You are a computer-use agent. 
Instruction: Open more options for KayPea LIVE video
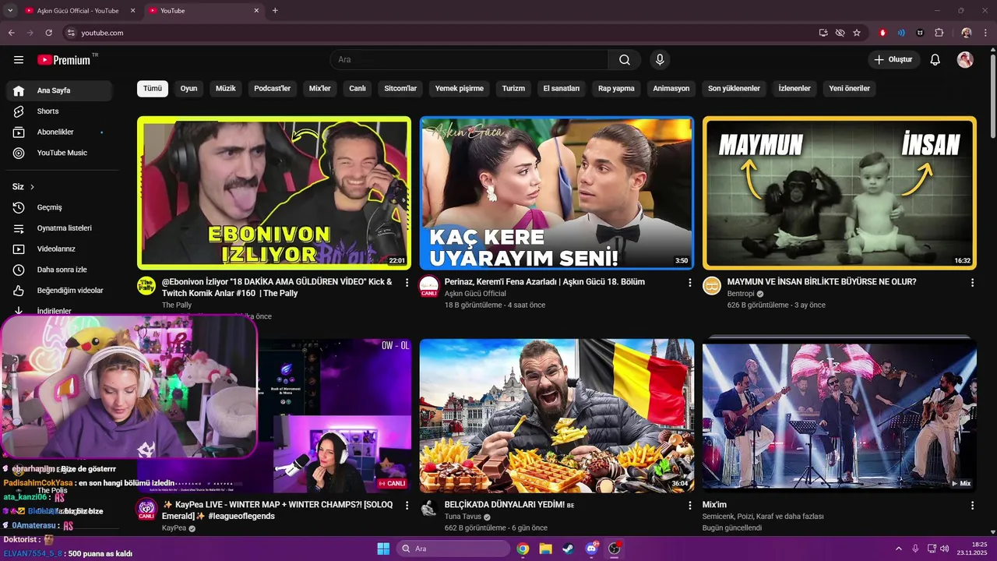tap(407, 506)
